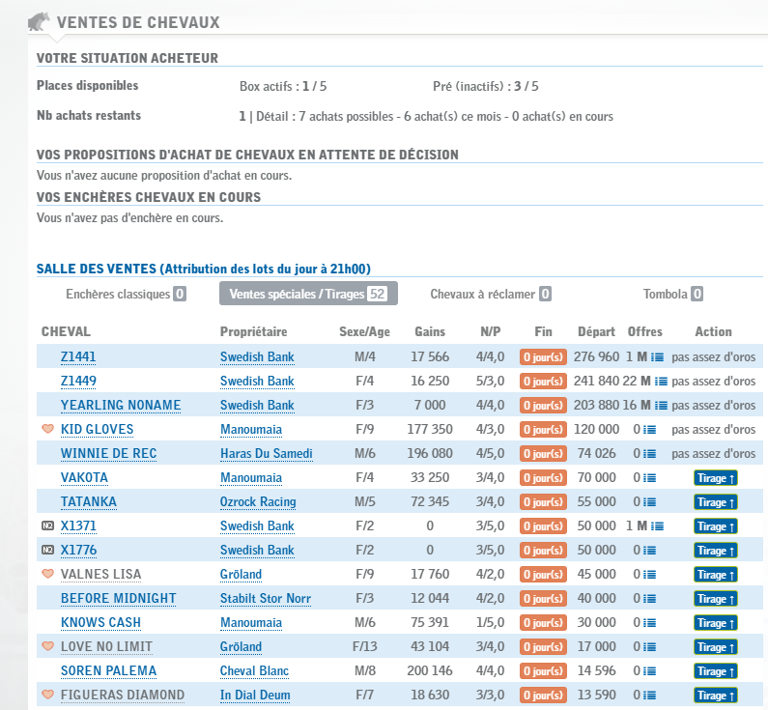Screen dimensions: 768x710
Task: Click the 0 jour(s) badge for Z1449
Action: (544, 382)
